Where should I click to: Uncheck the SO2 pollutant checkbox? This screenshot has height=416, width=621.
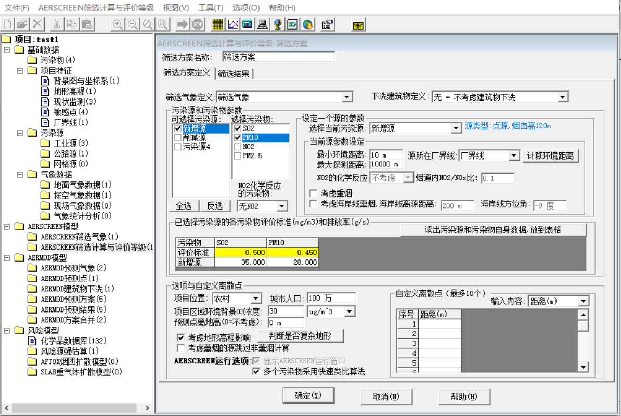(x=238, y=128)
